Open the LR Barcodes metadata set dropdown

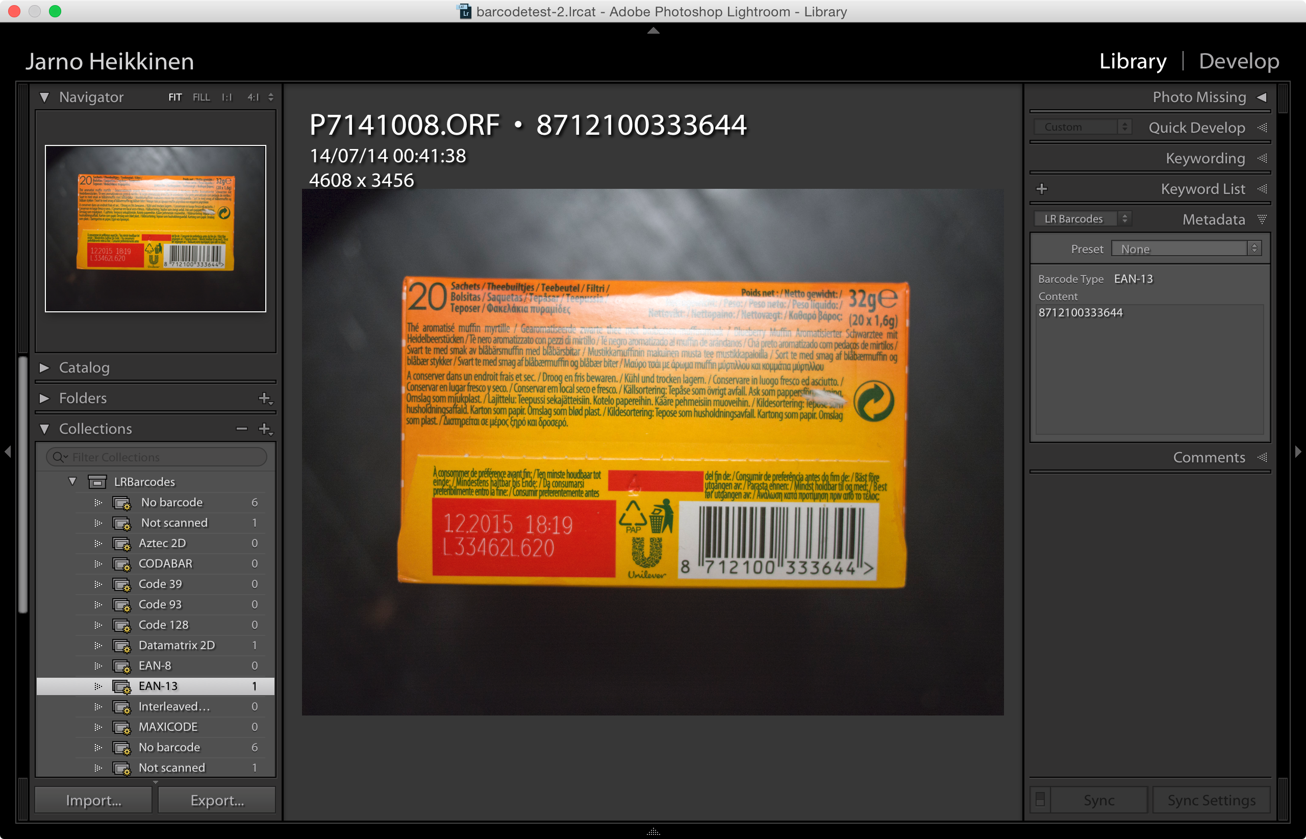click(x=1082, y=219)
